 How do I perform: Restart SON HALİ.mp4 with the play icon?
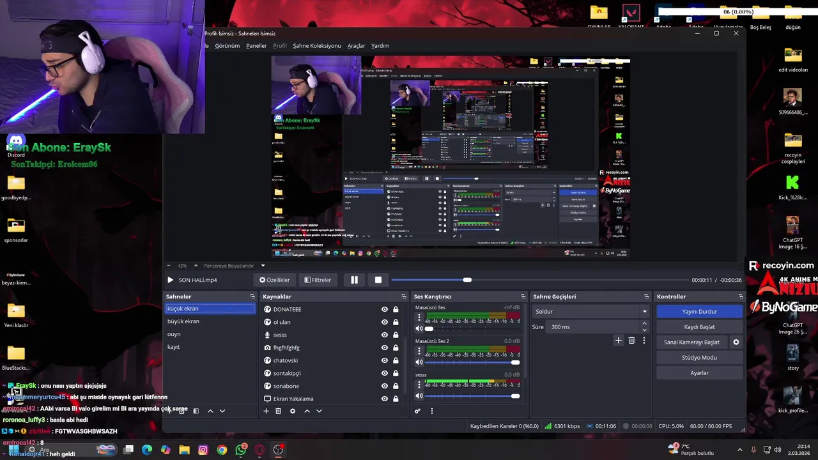[170, 280]
